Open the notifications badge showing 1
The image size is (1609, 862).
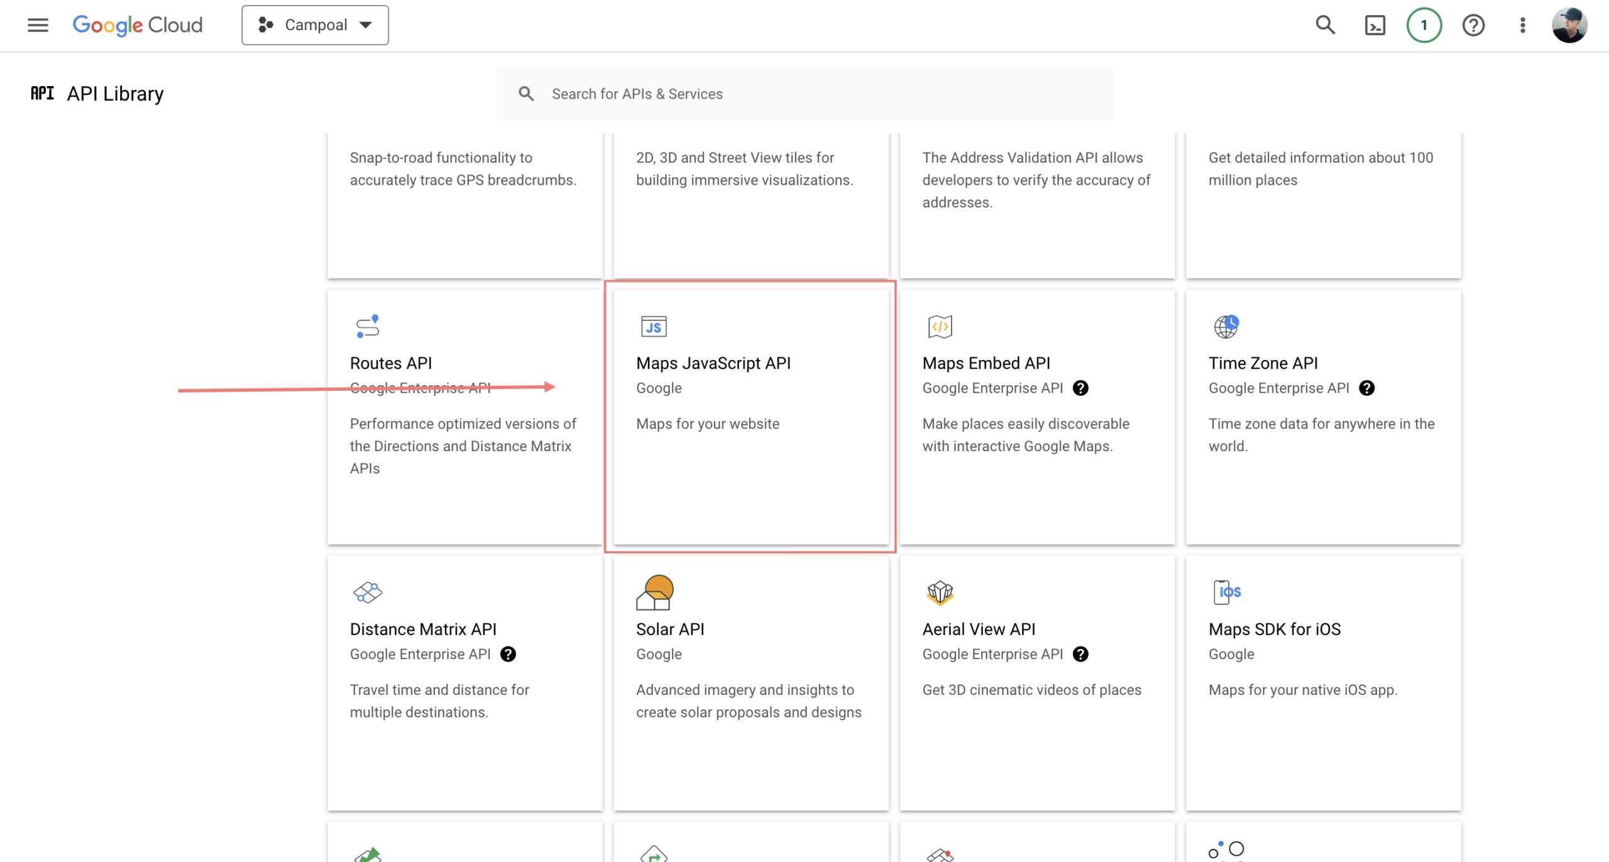pyautogui.click(x=1424, y=25)
